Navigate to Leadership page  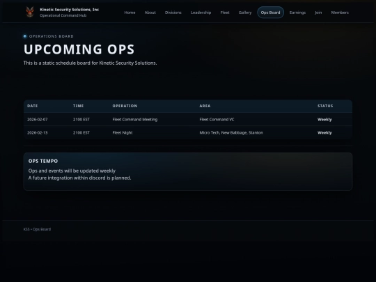201,13
